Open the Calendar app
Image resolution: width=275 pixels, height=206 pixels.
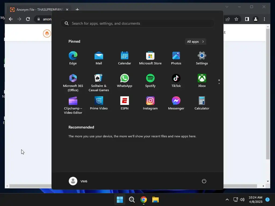click(125, 58)
